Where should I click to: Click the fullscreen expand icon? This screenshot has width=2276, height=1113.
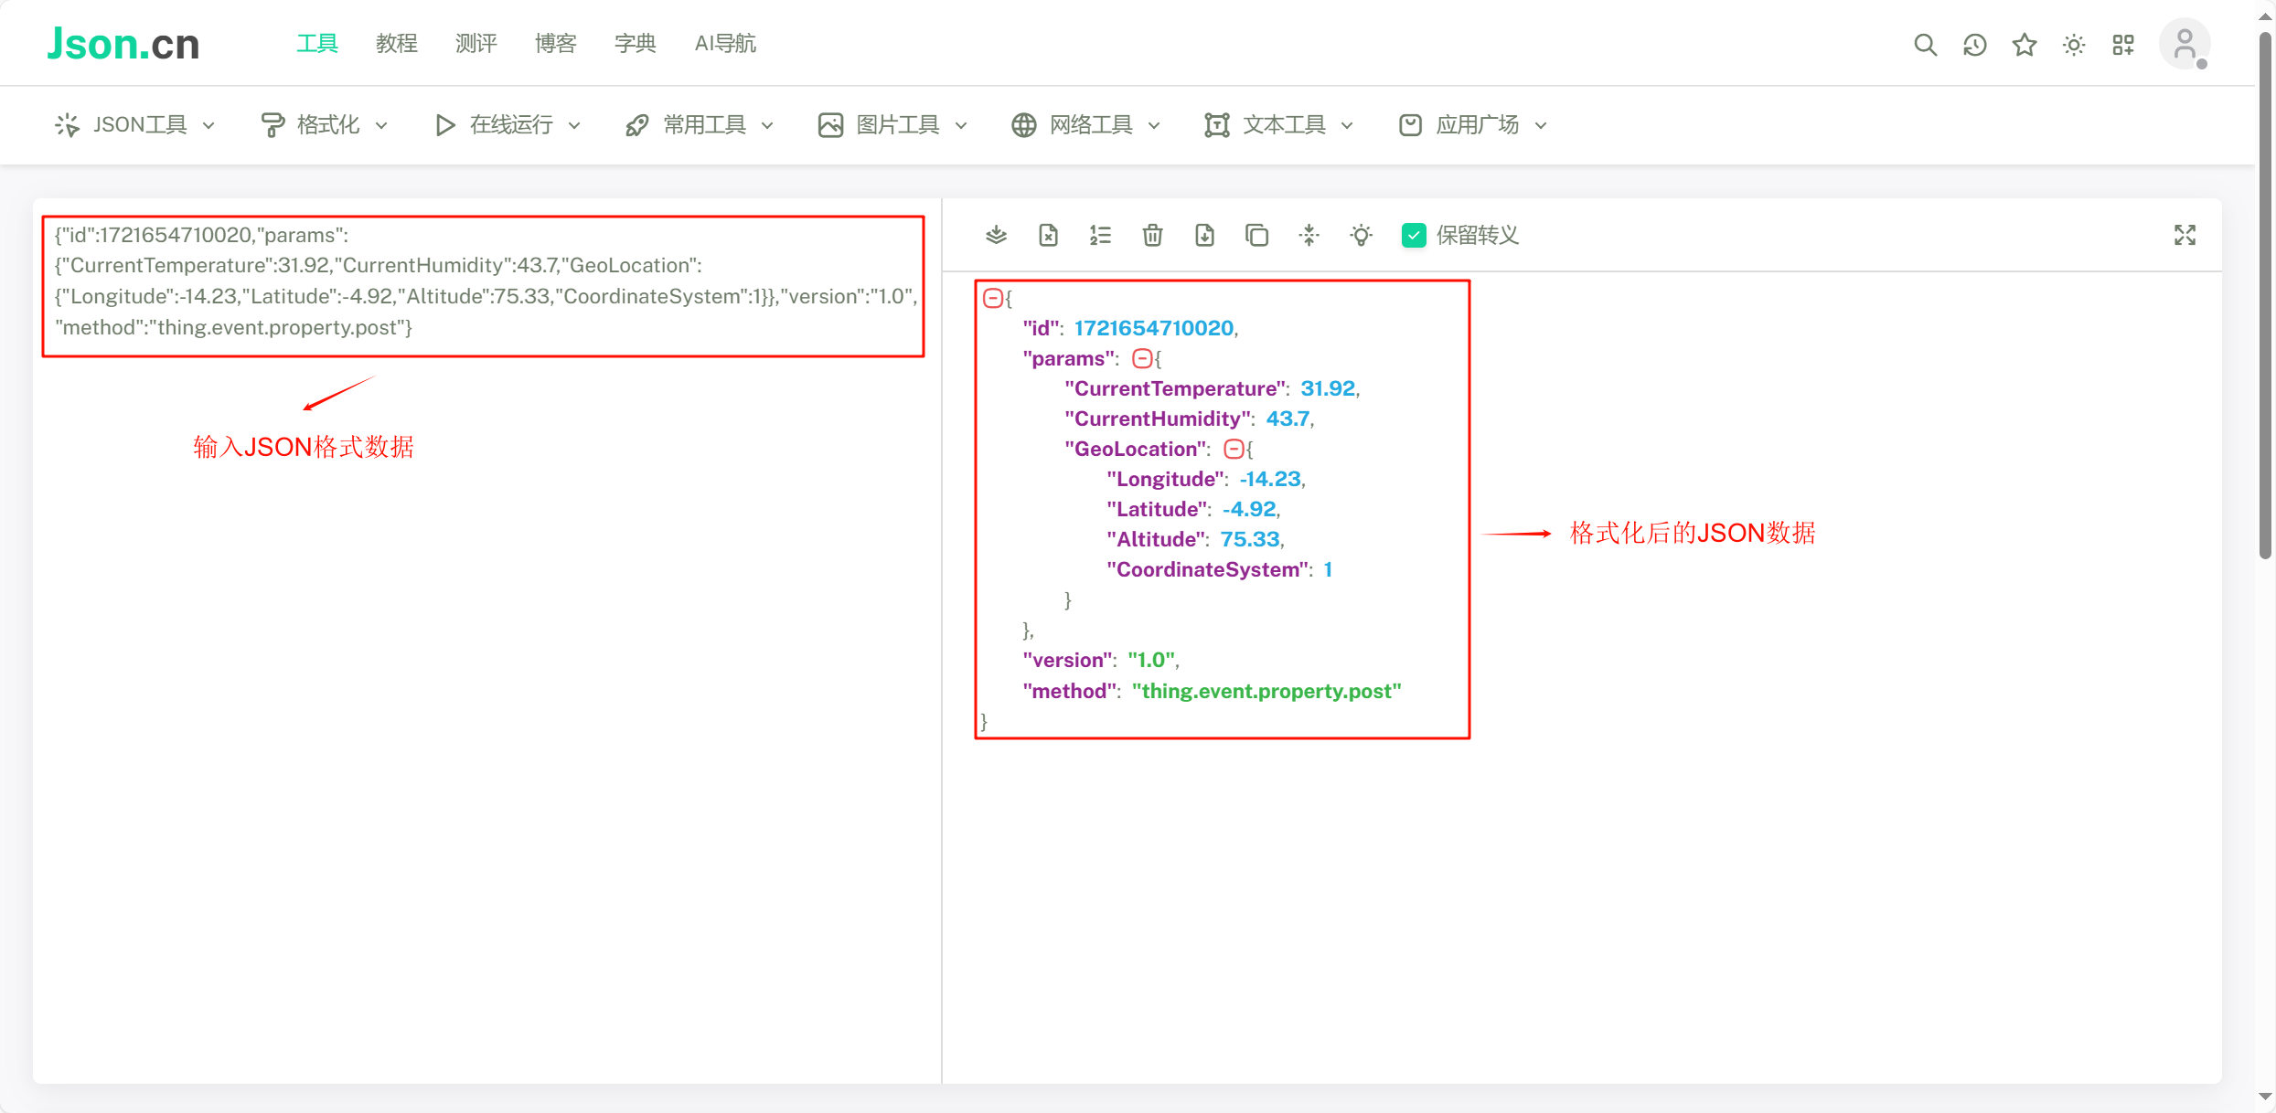2185,236
